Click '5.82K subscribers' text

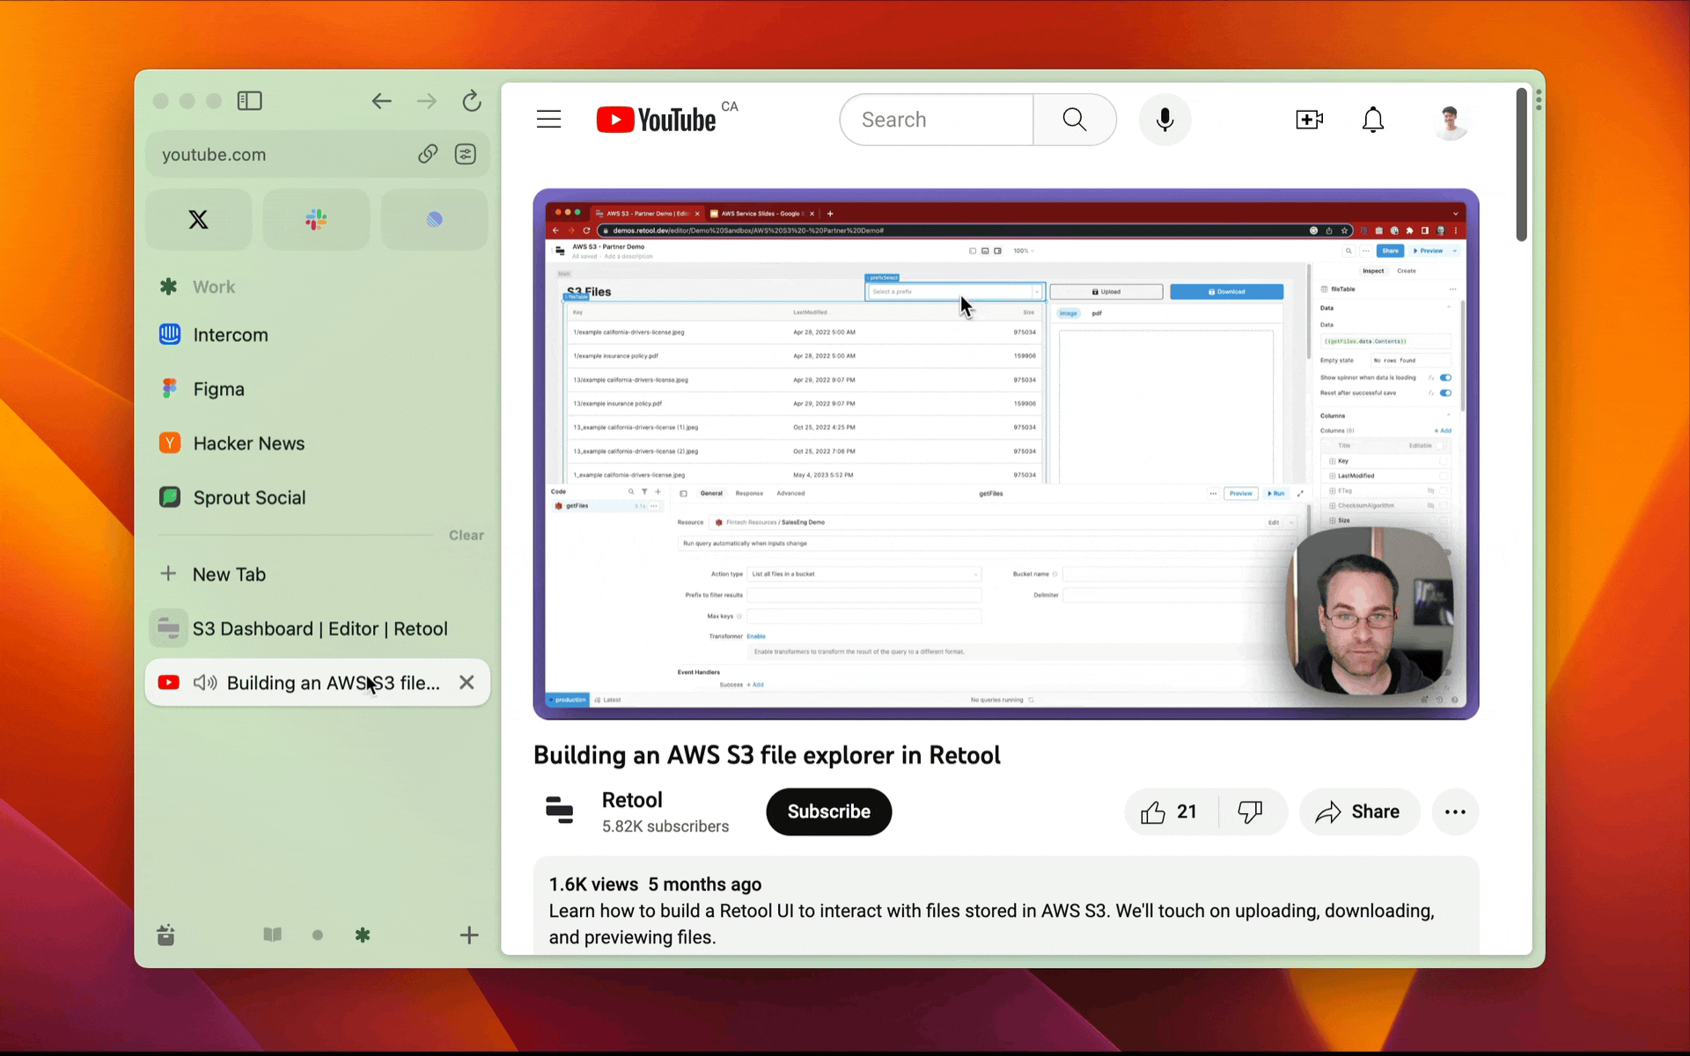pos(665,826)
